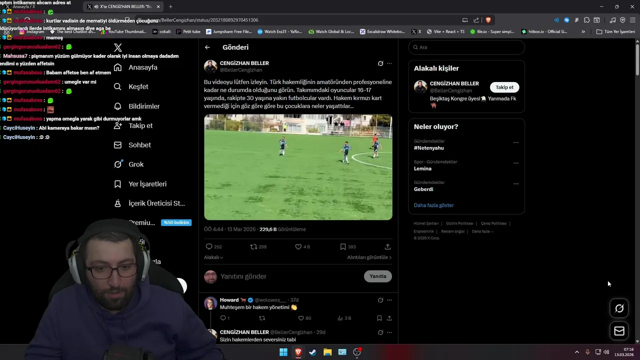Click the Yanıtla button

[378, 276]
